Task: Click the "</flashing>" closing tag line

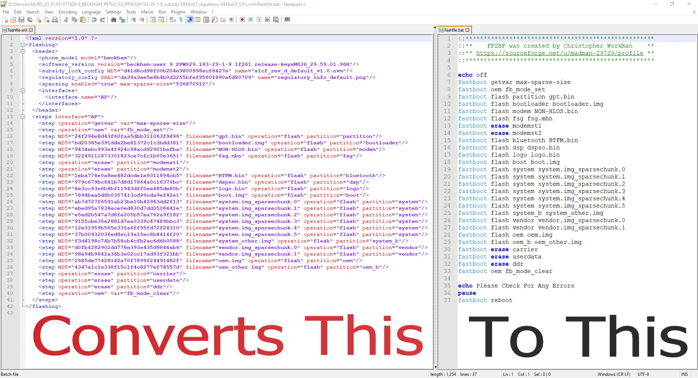Action: click(43, 306)
